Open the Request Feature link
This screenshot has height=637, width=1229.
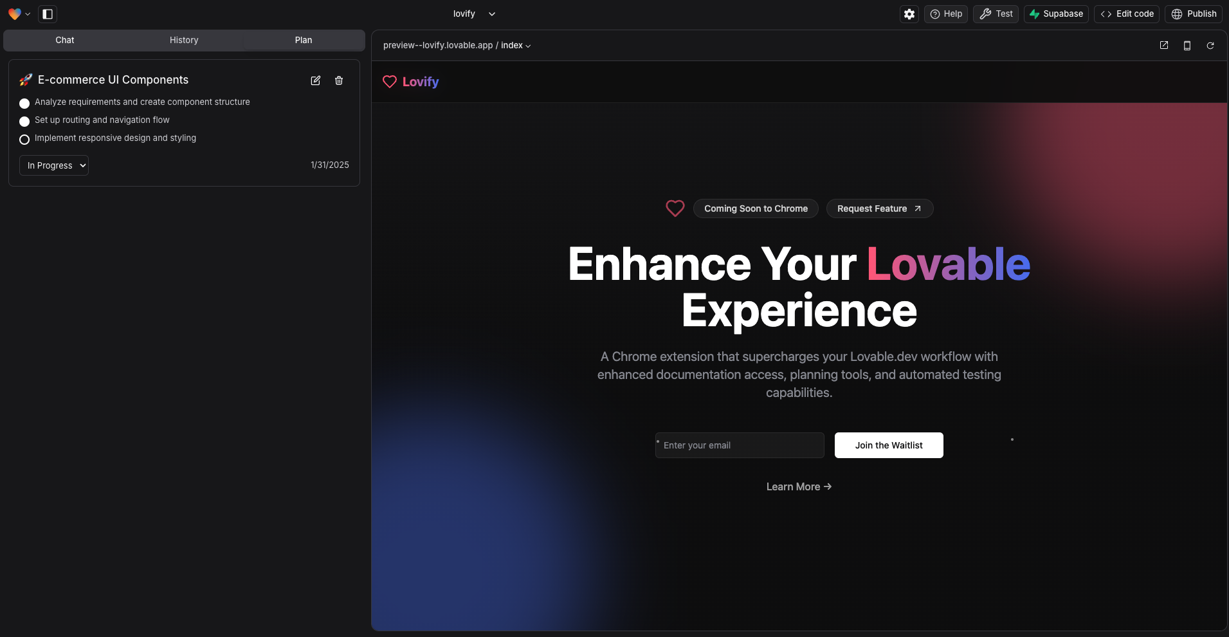pos(879,208)
